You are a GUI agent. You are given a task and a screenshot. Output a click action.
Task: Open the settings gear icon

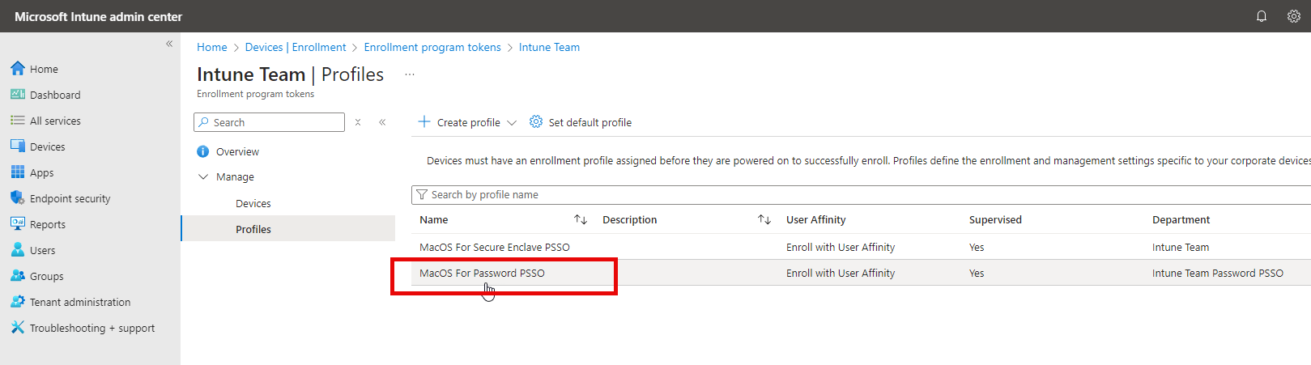coord(1293,16)
